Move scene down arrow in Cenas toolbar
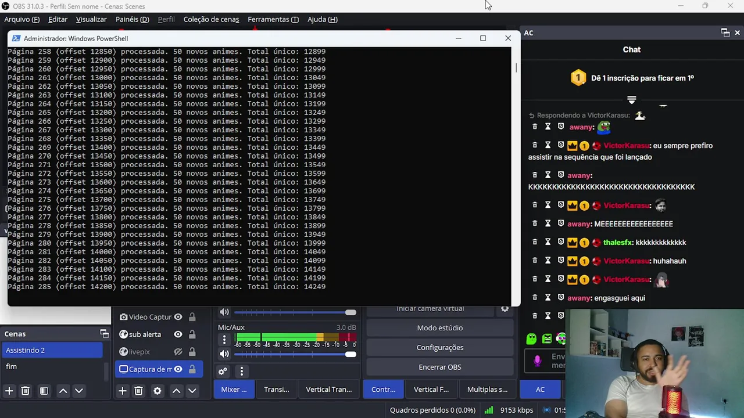 point(79,391)
